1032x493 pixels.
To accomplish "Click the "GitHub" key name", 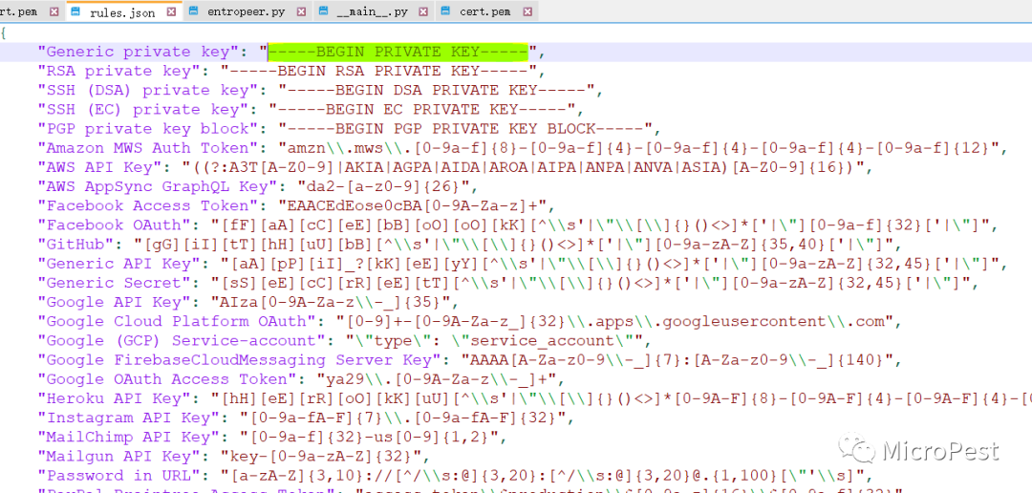I will point(75,245).
